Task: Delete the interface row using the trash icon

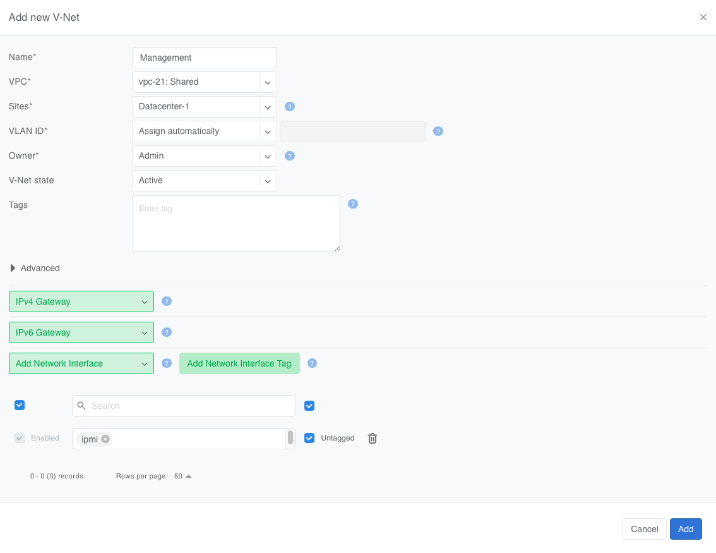Action: 372,438
